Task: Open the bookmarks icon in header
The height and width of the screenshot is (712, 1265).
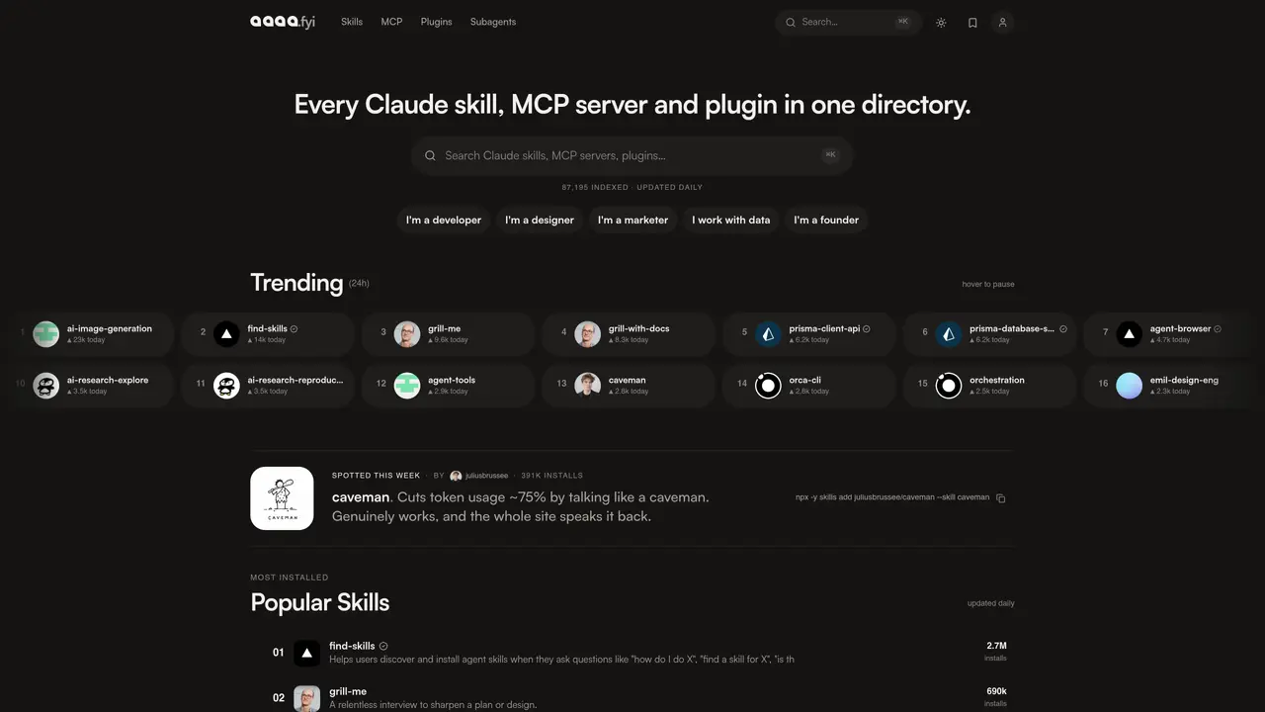Action: tap(972, 23)
